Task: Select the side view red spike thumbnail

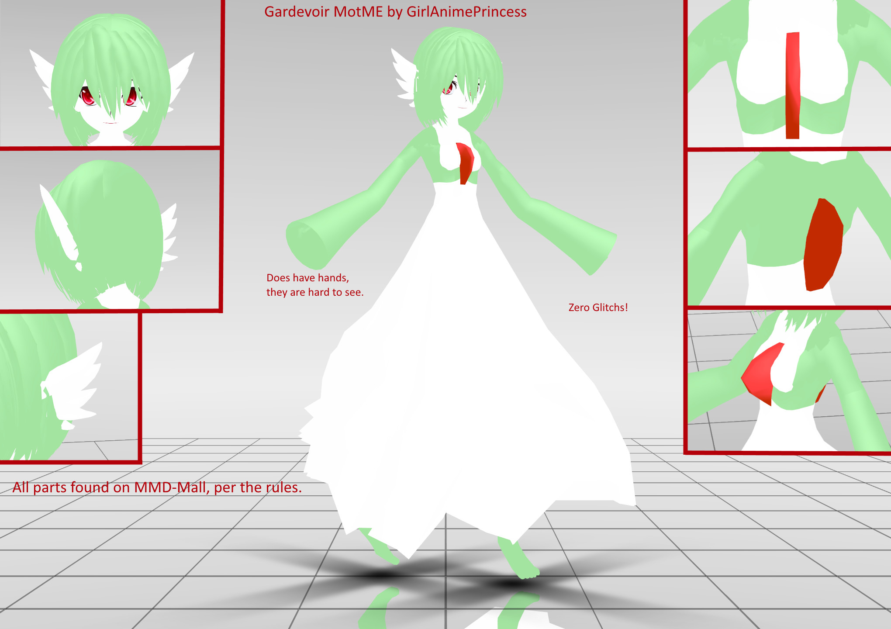Action: [789, 380]
